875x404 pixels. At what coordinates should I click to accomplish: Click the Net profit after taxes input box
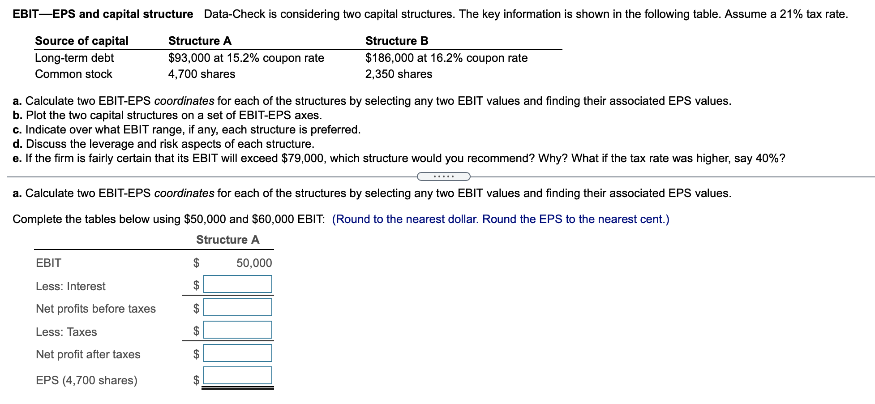[238, 353]
